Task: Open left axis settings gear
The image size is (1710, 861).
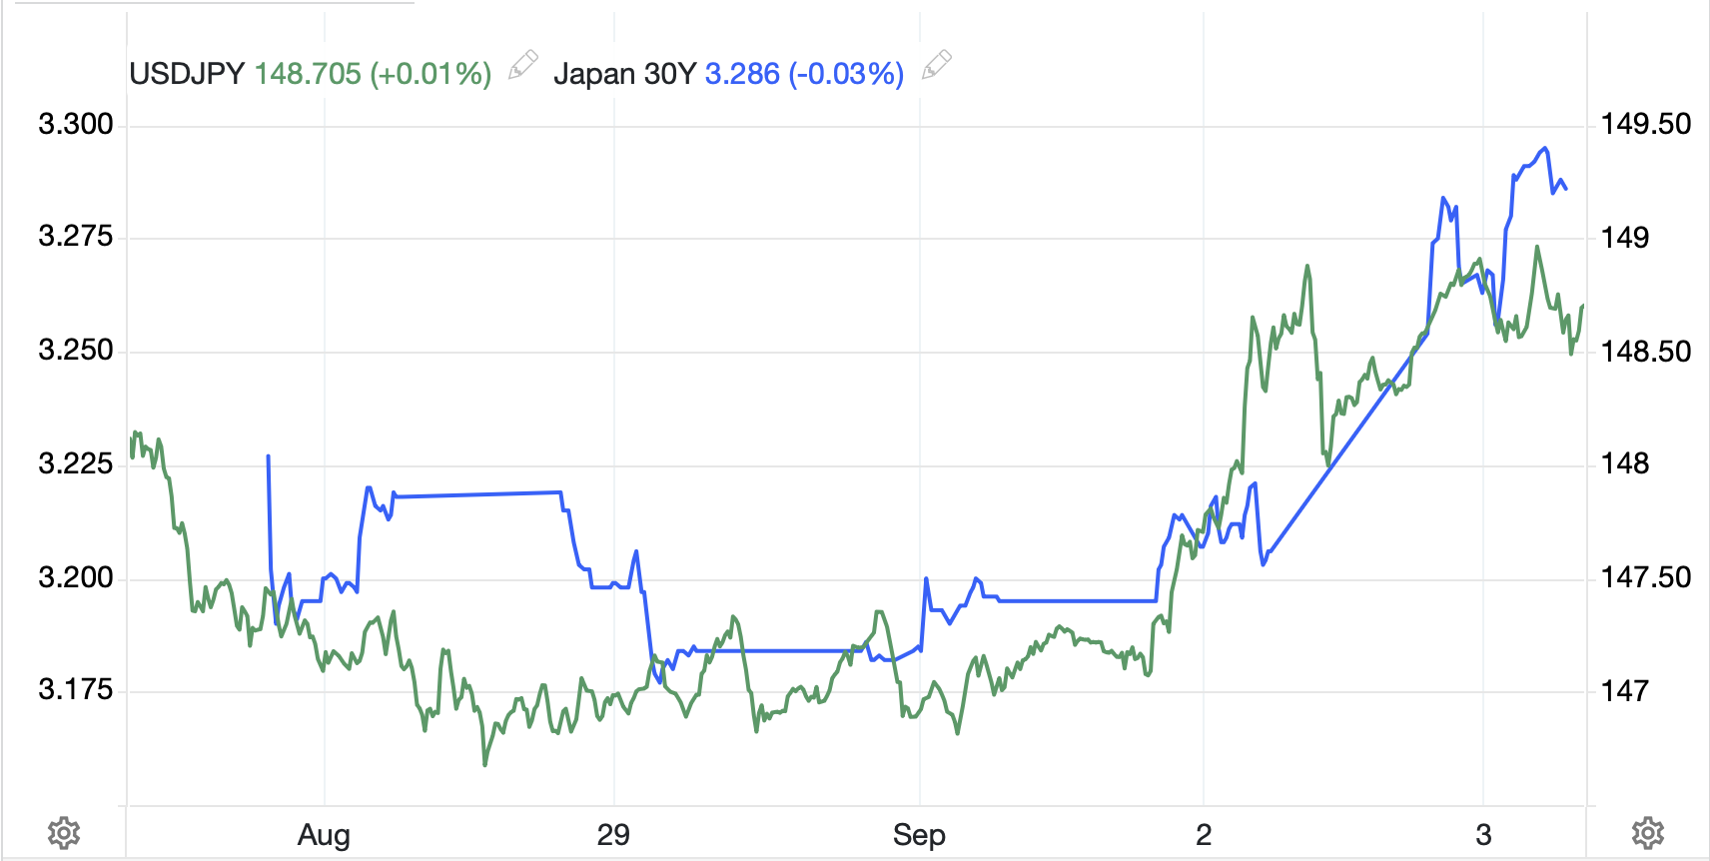Action: click(64, 832)
